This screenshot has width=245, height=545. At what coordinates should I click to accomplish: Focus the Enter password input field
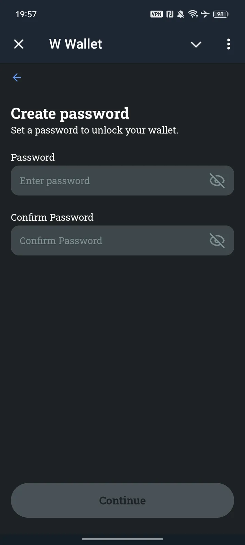click(102, 181)
